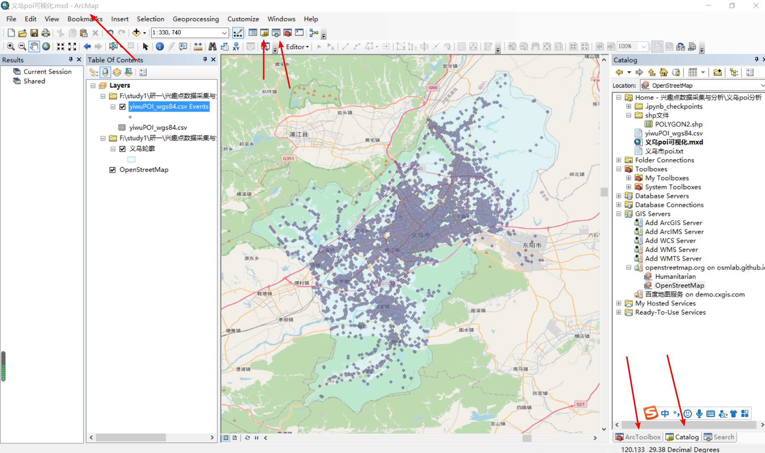Switch to the Catalog tab at bottom

click(682, 437)
